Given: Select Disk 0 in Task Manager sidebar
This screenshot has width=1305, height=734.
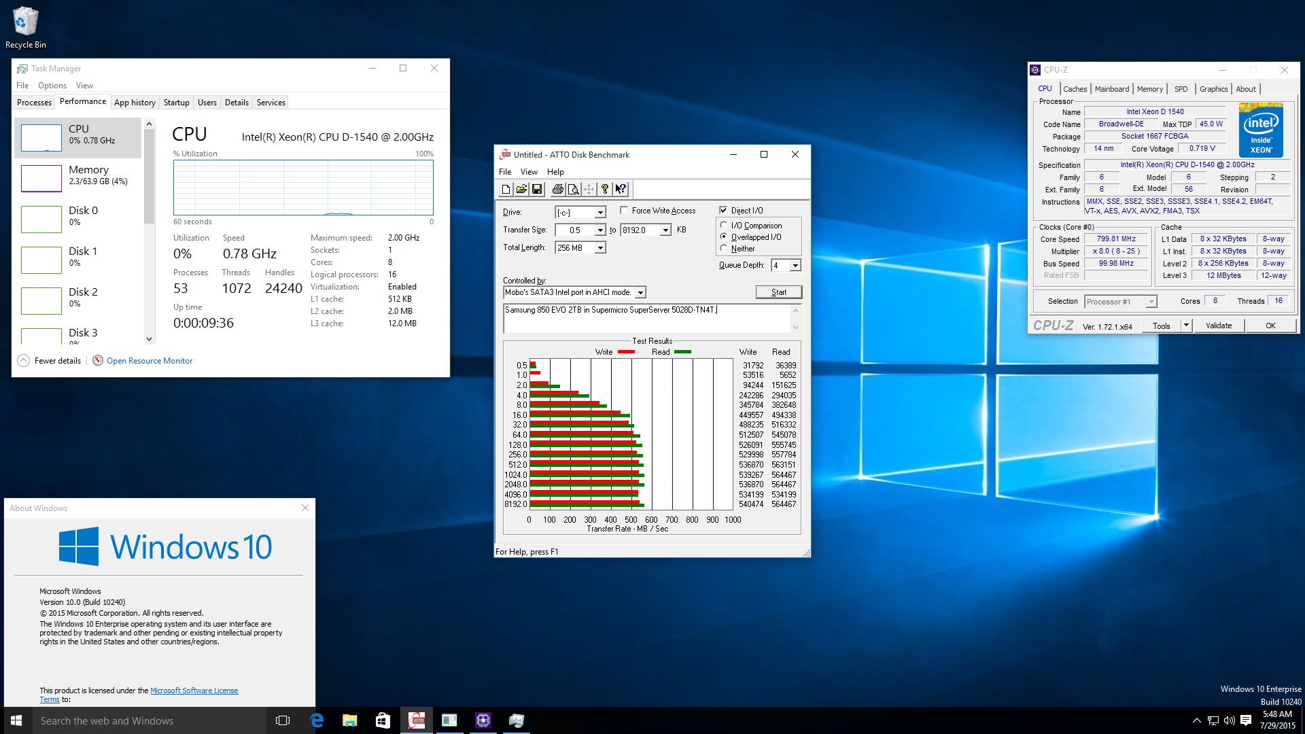Looking at the screenshot, I should tap(78, 219).
